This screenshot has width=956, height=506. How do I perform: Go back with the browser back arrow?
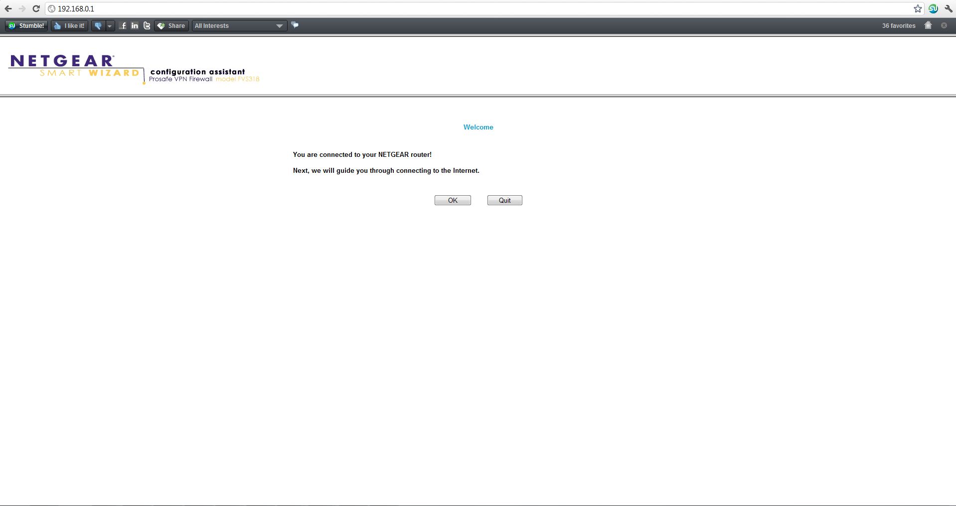click(x=8, y=8)
